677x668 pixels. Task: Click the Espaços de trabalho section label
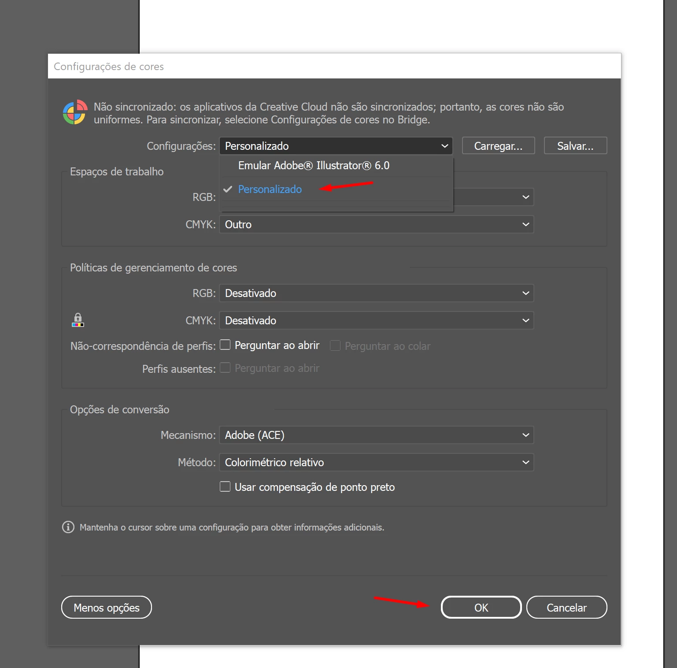(117, 172)
